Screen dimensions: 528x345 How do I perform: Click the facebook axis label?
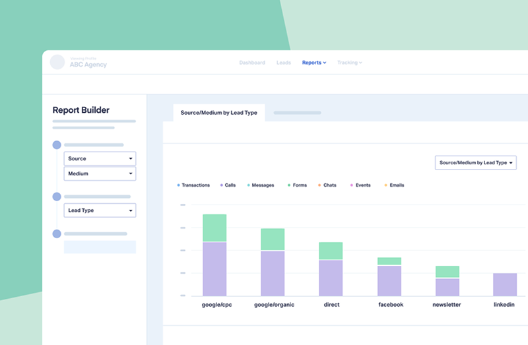point(391,305)
